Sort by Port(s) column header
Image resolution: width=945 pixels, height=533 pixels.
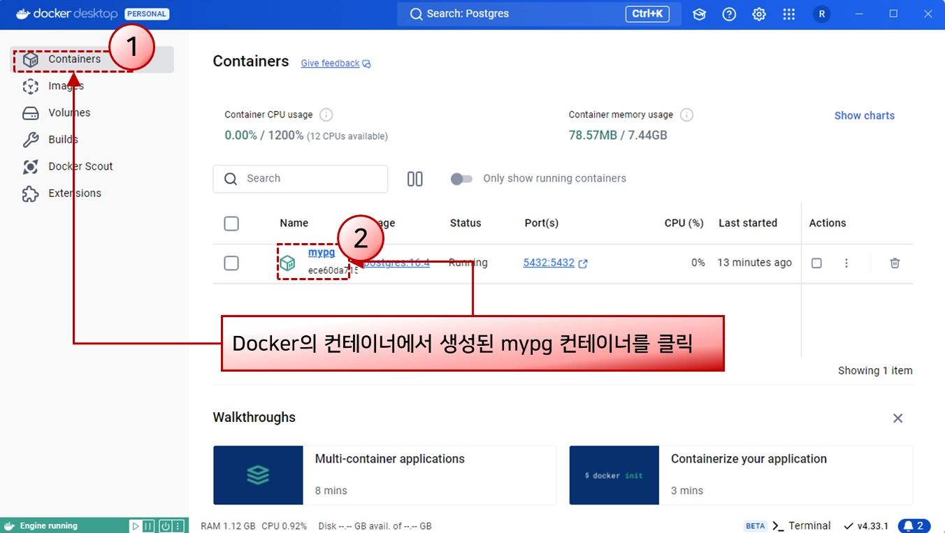(542, 224)
